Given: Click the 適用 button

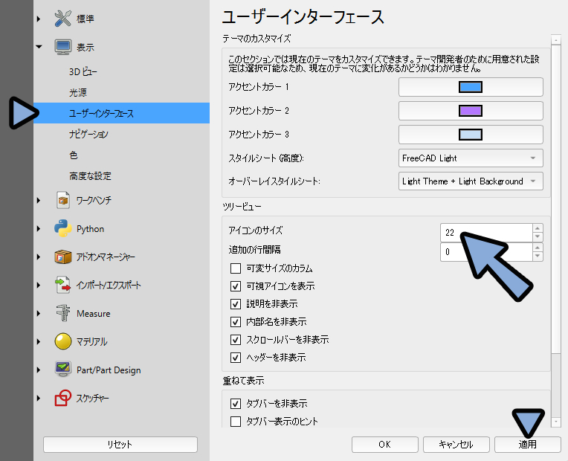Looking at the screenshot, I should tap(527, 445).
